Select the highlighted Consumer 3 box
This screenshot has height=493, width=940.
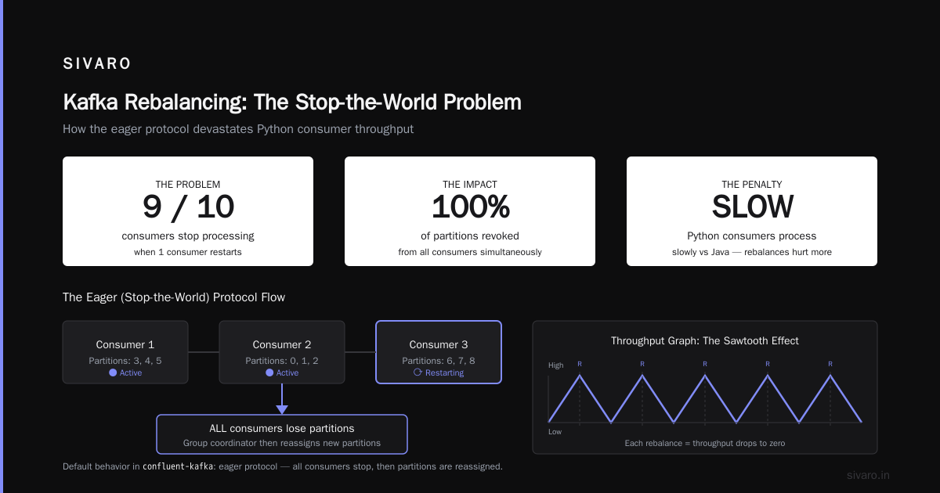[x=439, y=352]
